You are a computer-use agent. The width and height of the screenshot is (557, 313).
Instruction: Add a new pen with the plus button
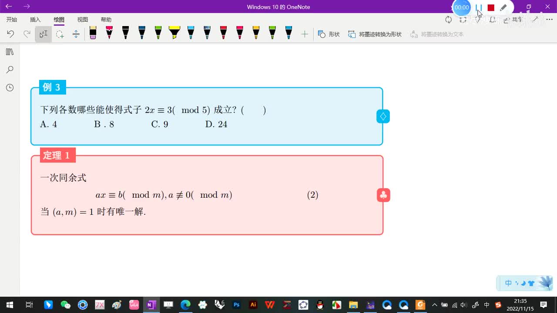305,34
